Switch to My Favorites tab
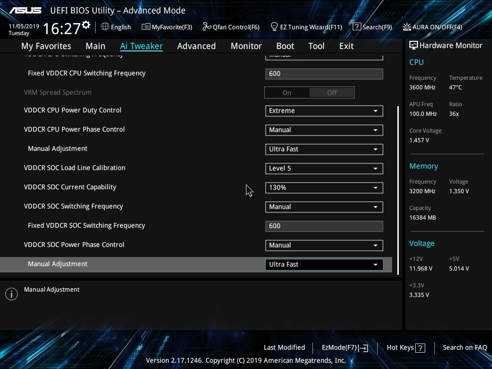 coord(46,46)
